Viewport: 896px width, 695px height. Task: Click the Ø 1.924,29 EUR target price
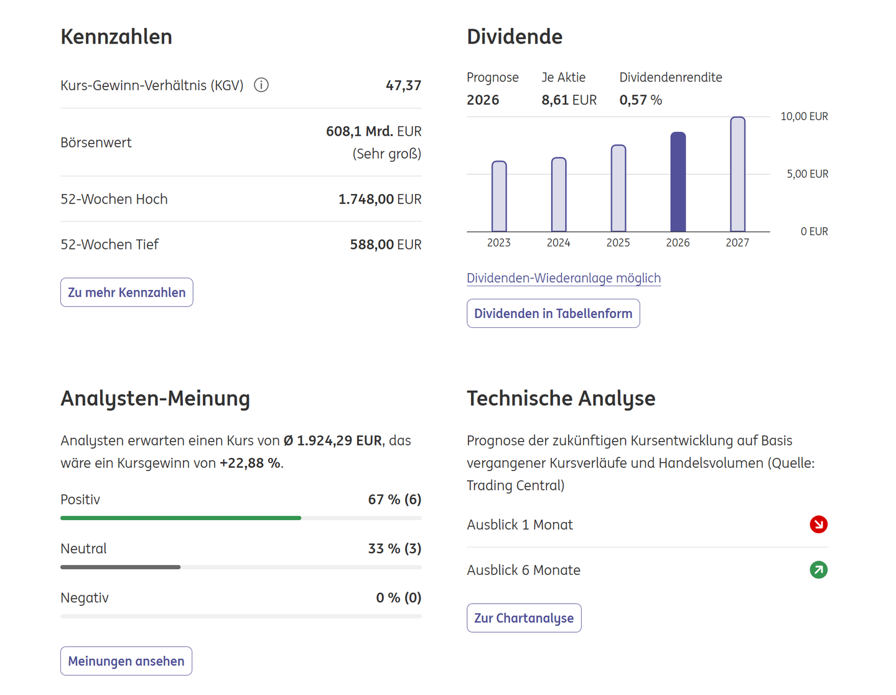point(333,441)
